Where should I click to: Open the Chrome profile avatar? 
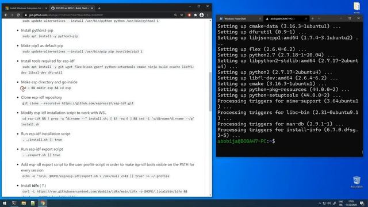[x=201, y=15]
